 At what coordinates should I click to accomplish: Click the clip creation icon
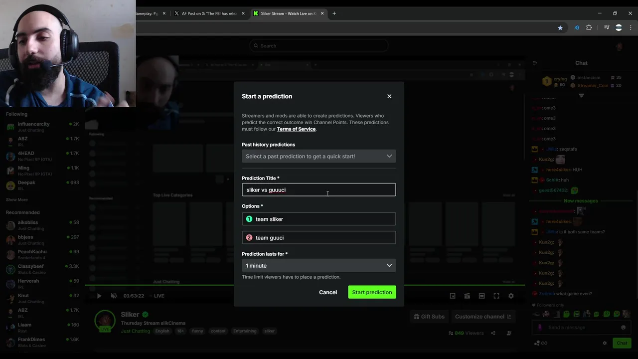click(467, 296)
